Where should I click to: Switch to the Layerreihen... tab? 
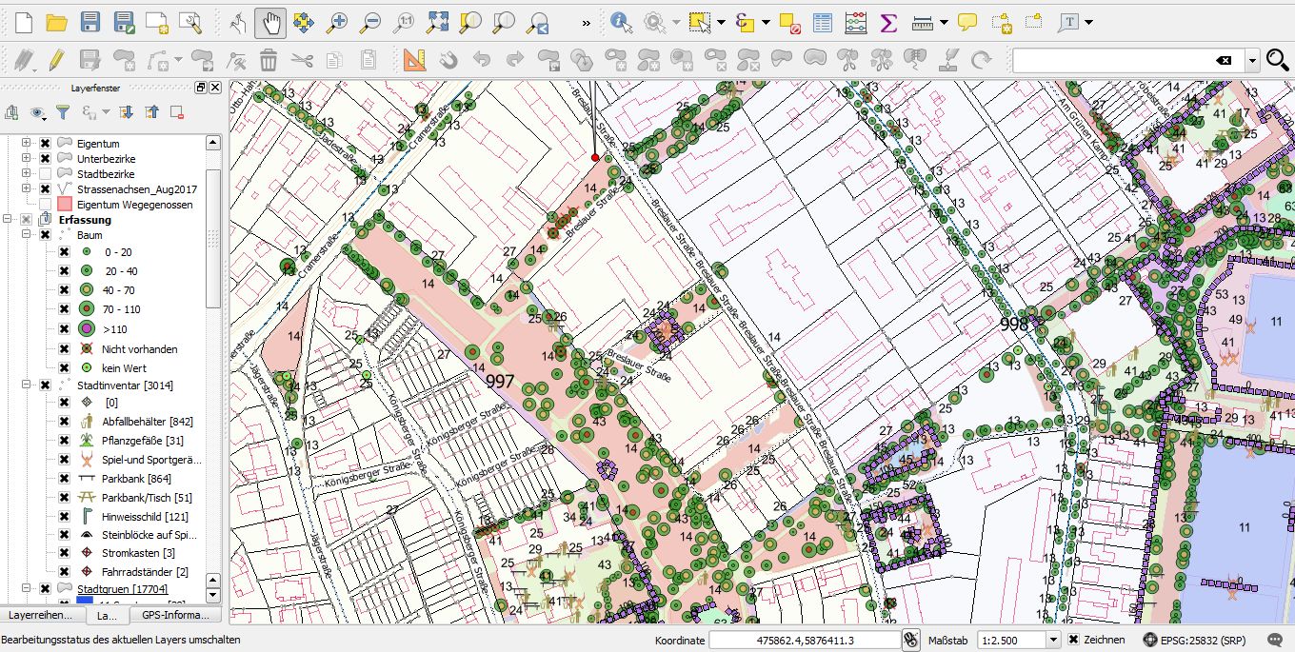click(x=41, y=615)
